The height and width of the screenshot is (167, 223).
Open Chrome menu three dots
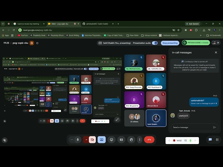[x=220, y=30]
